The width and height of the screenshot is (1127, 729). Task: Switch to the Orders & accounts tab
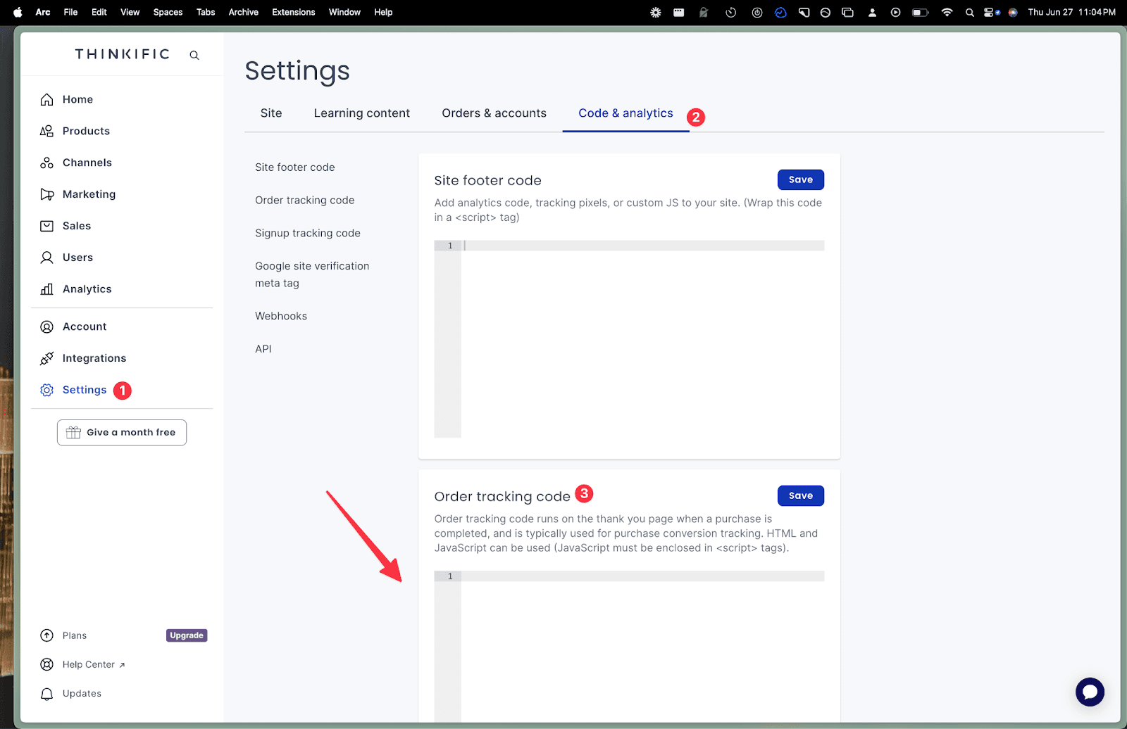tap(494, 113)
